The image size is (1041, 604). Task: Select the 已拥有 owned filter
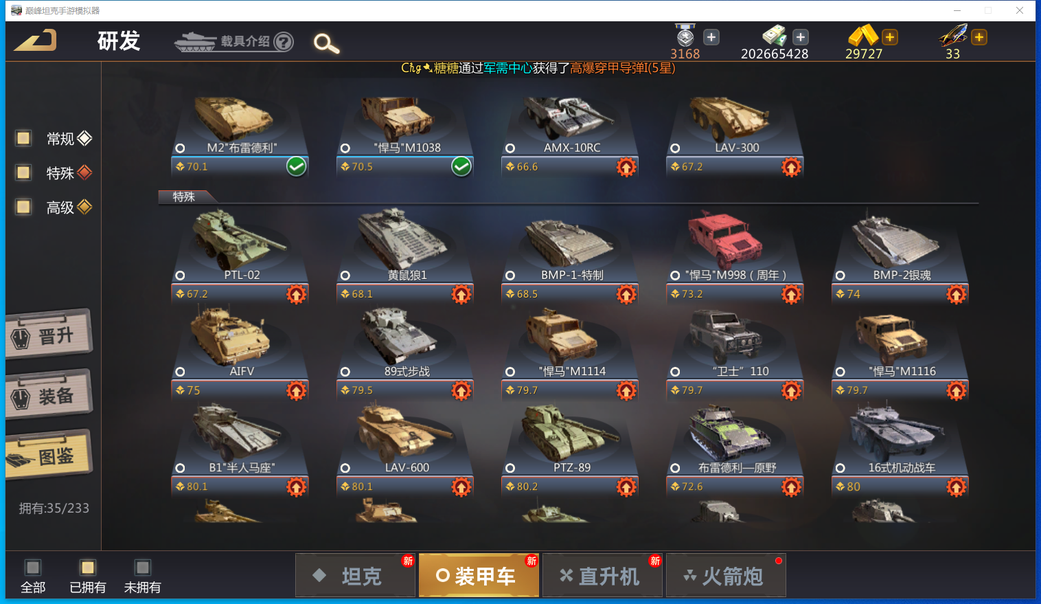pos(87,568)
